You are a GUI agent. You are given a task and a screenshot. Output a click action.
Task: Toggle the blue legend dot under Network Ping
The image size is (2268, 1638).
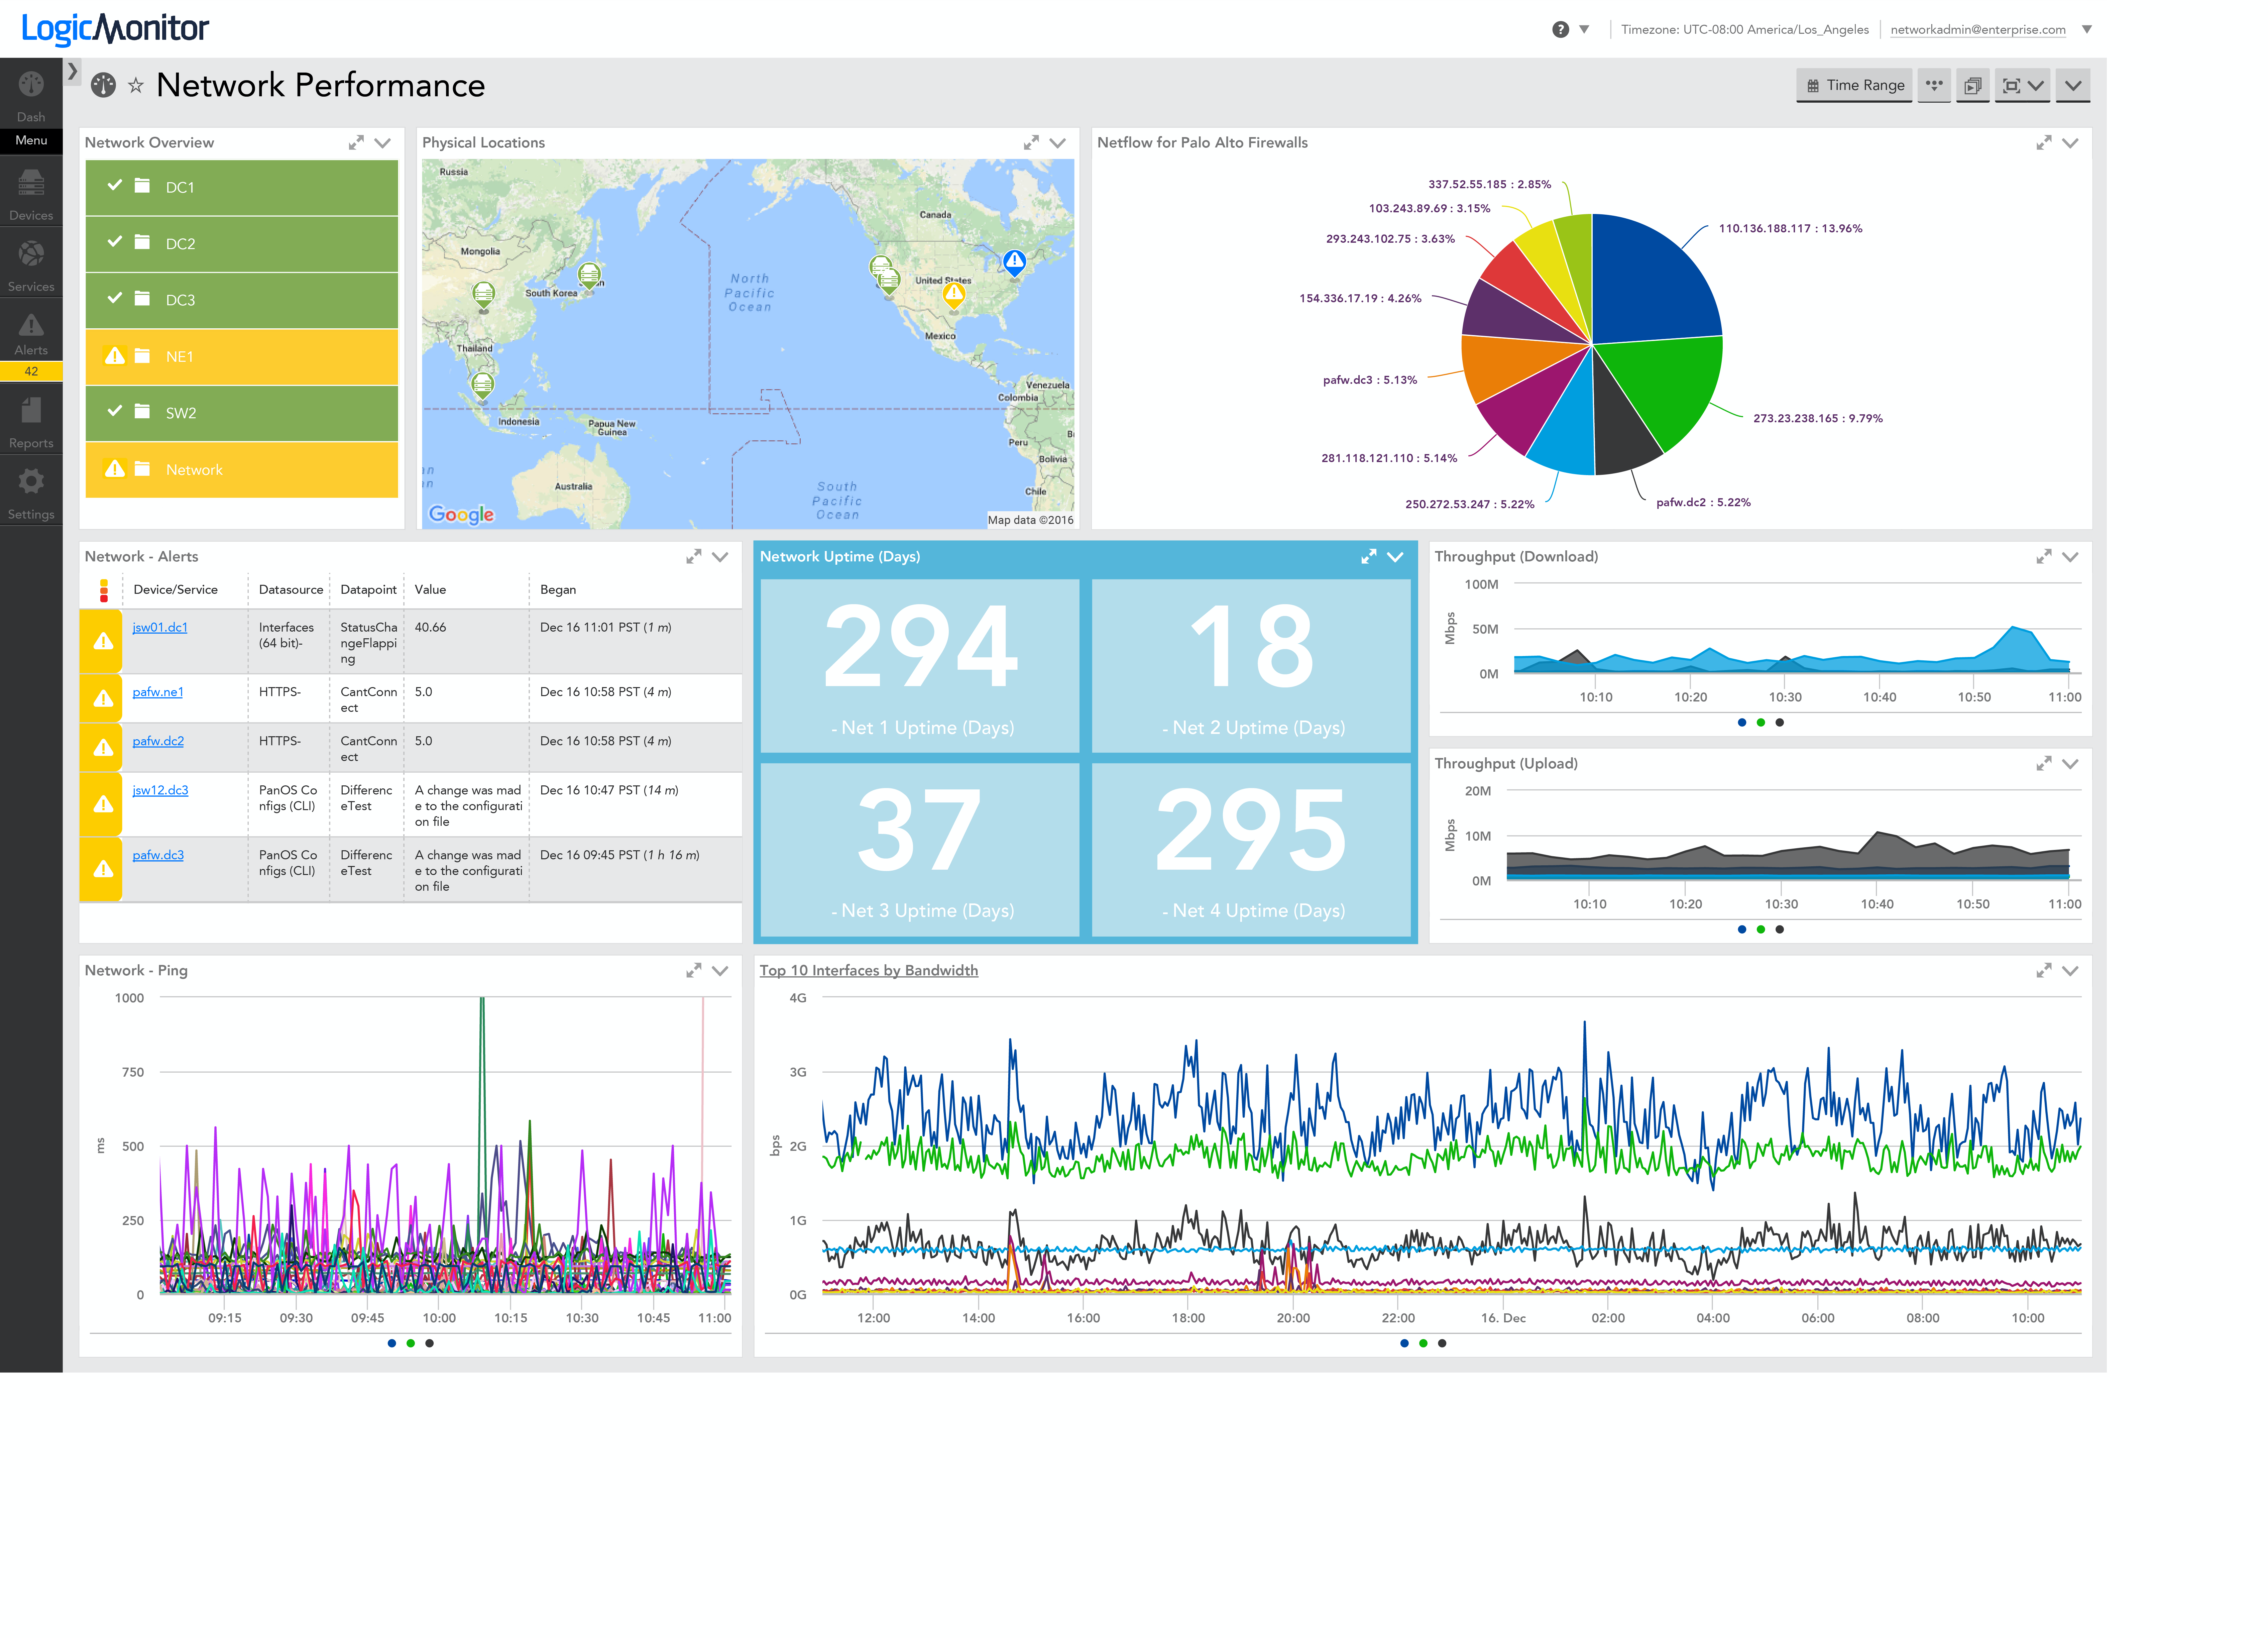(x=392, y=1343)
